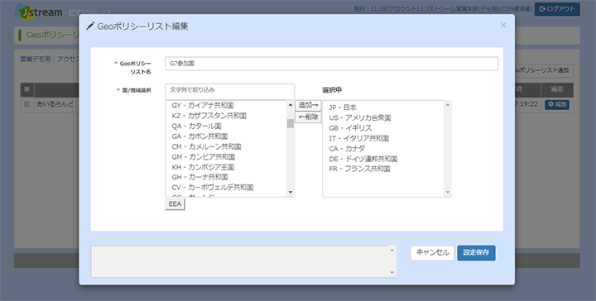
Task: Click the 編集 gear button in background table
Action: [x=557, y=104]
